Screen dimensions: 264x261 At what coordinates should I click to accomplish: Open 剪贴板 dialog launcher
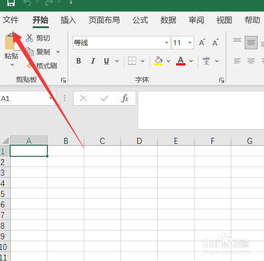point(63,80)
